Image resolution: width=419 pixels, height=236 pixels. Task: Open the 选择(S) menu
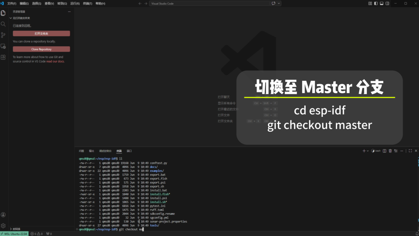coord(36,3)
